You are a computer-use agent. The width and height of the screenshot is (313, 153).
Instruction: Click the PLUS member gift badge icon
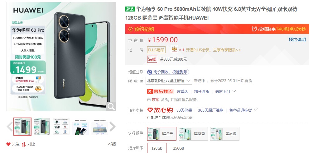pyautogui.click(x=175, y=49)
